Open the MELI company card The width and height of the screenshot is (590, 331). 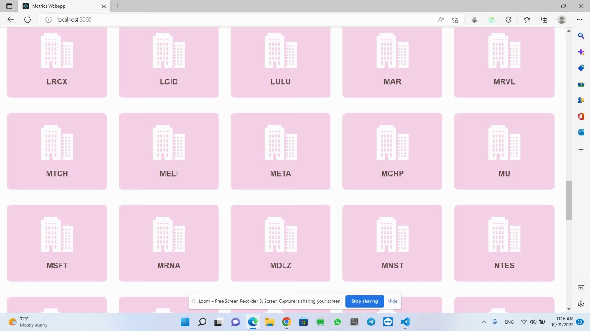pos(169,151)
